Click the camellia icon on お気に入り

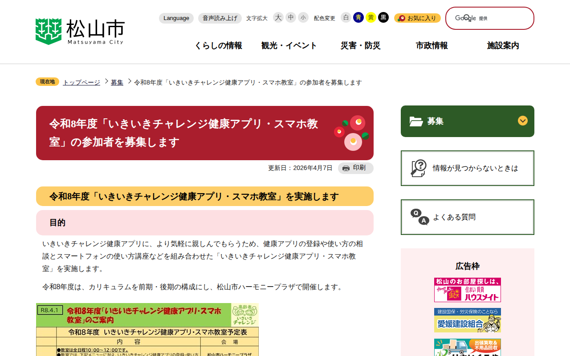click(x=402, y=18)
